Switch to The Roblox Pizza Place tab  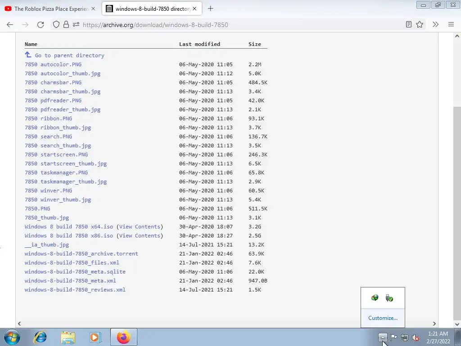point(50,9)
